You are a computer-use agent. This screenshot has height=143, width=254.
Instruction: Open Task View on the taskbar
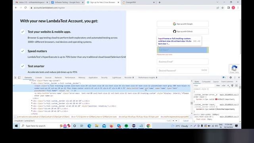point(82,126)
